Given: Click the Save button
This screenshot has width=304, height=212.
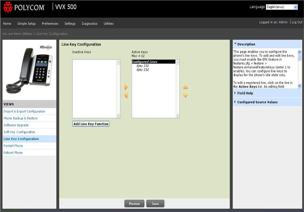Looking at the screenshot, I should (x=155, y=204).
